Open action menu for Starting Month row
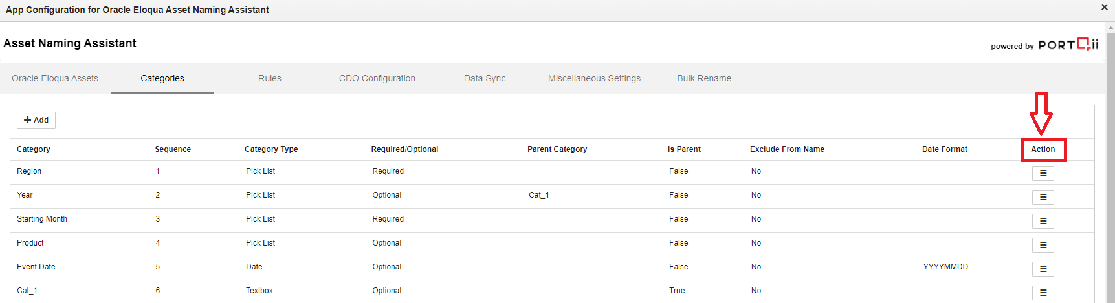 click(1043, 221)
